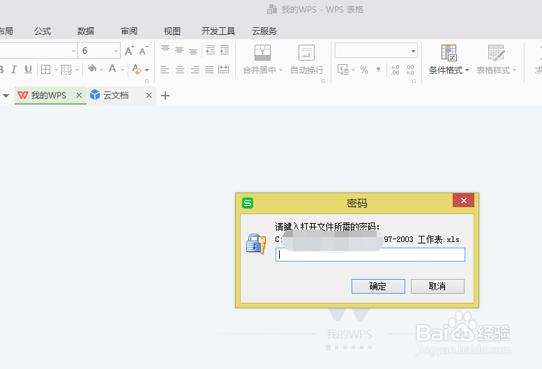542x369 pixels.
Task: Focus the password input field
Action: coord(370,255)
